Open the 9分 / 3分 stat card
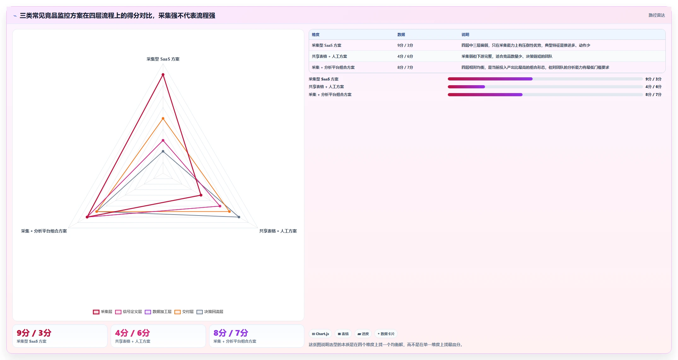Image resolution: width=678 pixels, height=360 pixels. tap(60, 336)
